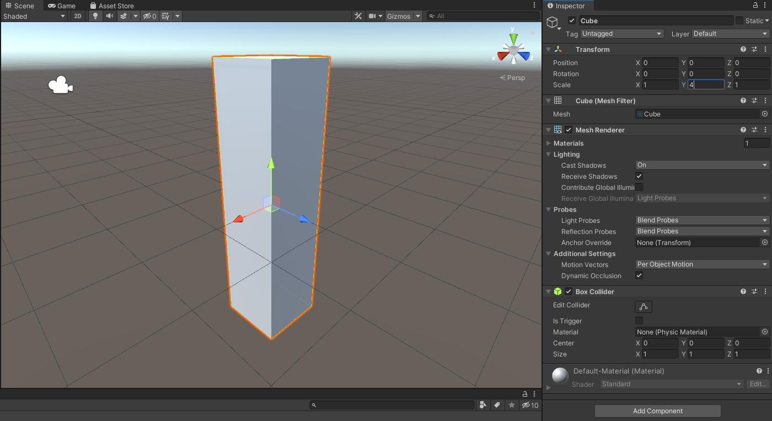Screen dimensions: 772x421
Task: Click the scene visibility hidden-objects icon
Action: point(149,16)
